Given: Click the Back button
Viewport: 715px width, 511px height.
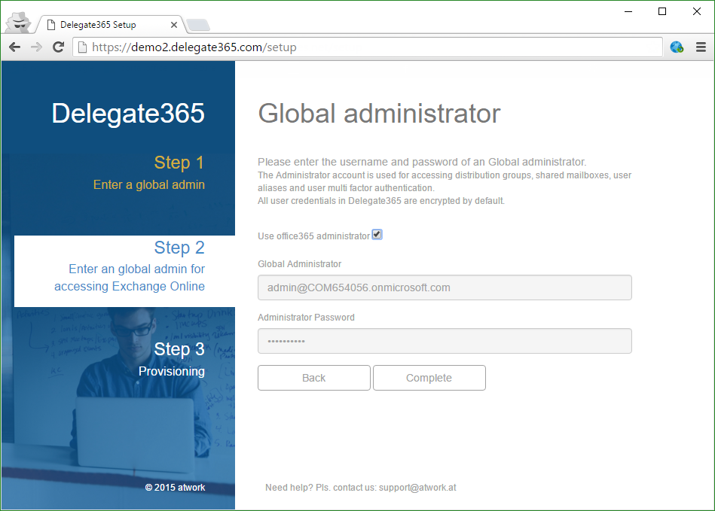Looking at the screenshot, I should pos(313,378).
